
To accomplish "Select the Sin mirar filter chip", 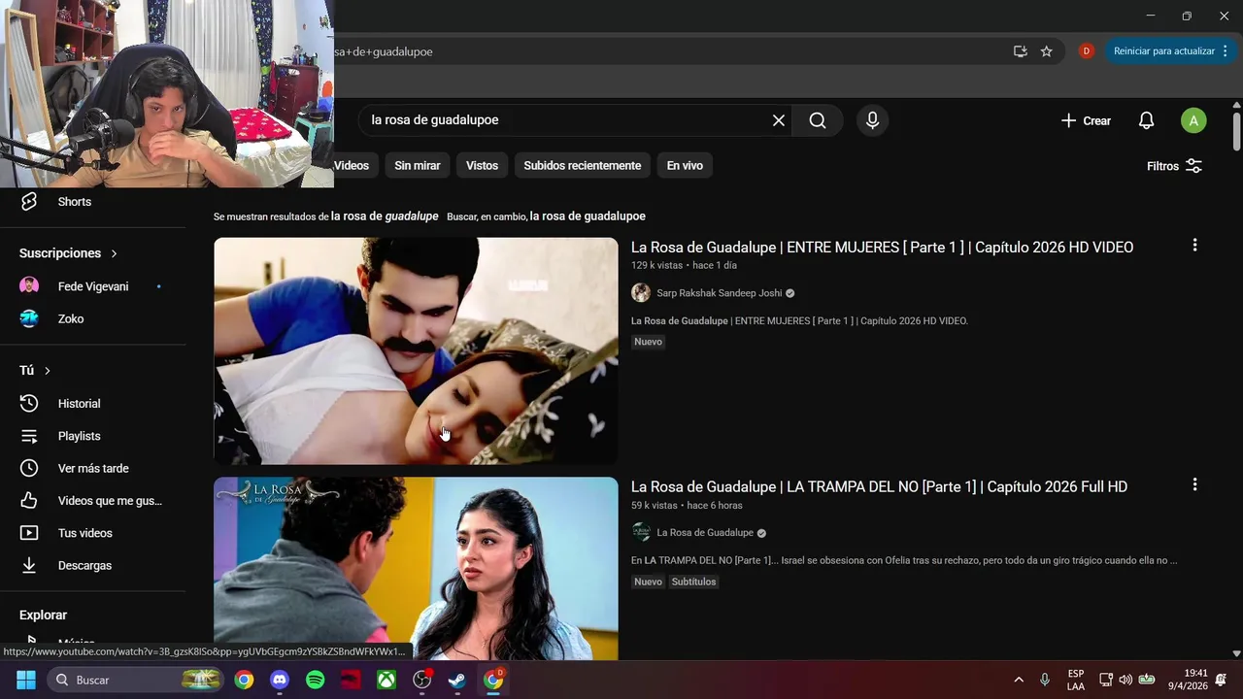I will coord(418,166).
